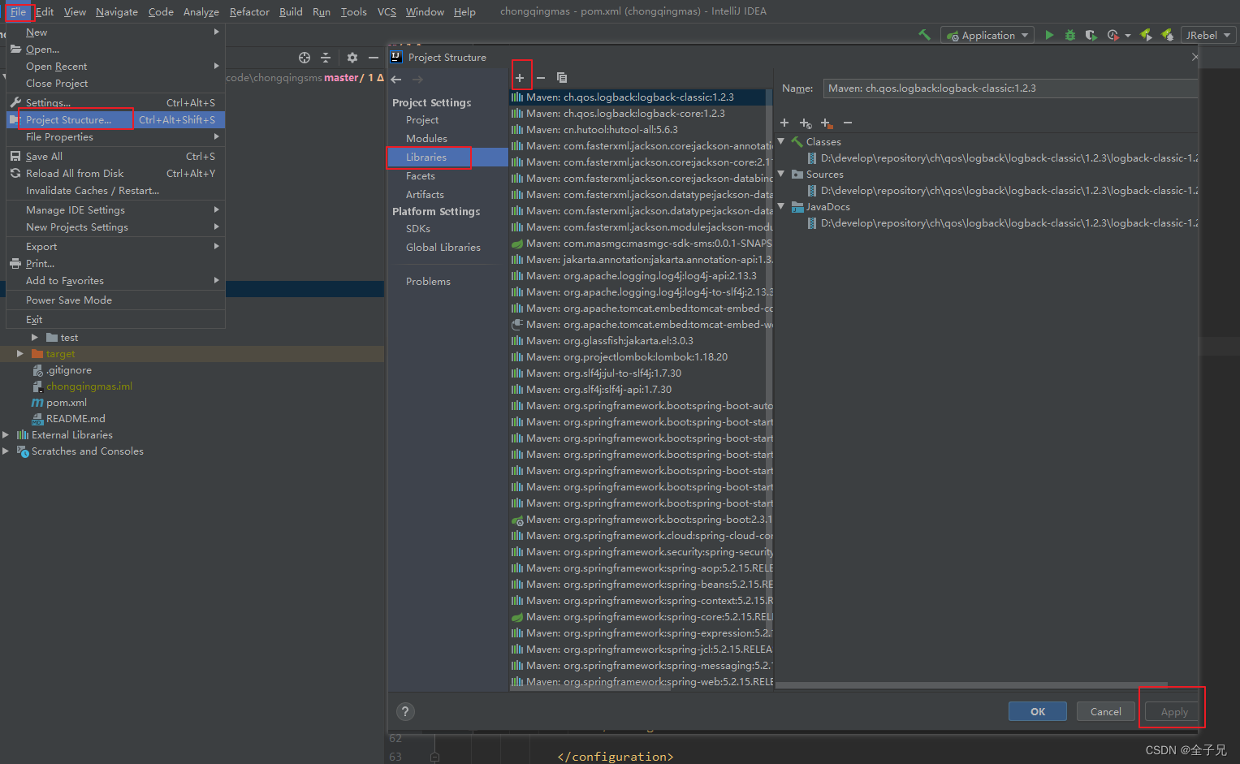Click the profiler run icon
The height and width of the screenshot is (764, 1240).
click(x=1113, y=35)
